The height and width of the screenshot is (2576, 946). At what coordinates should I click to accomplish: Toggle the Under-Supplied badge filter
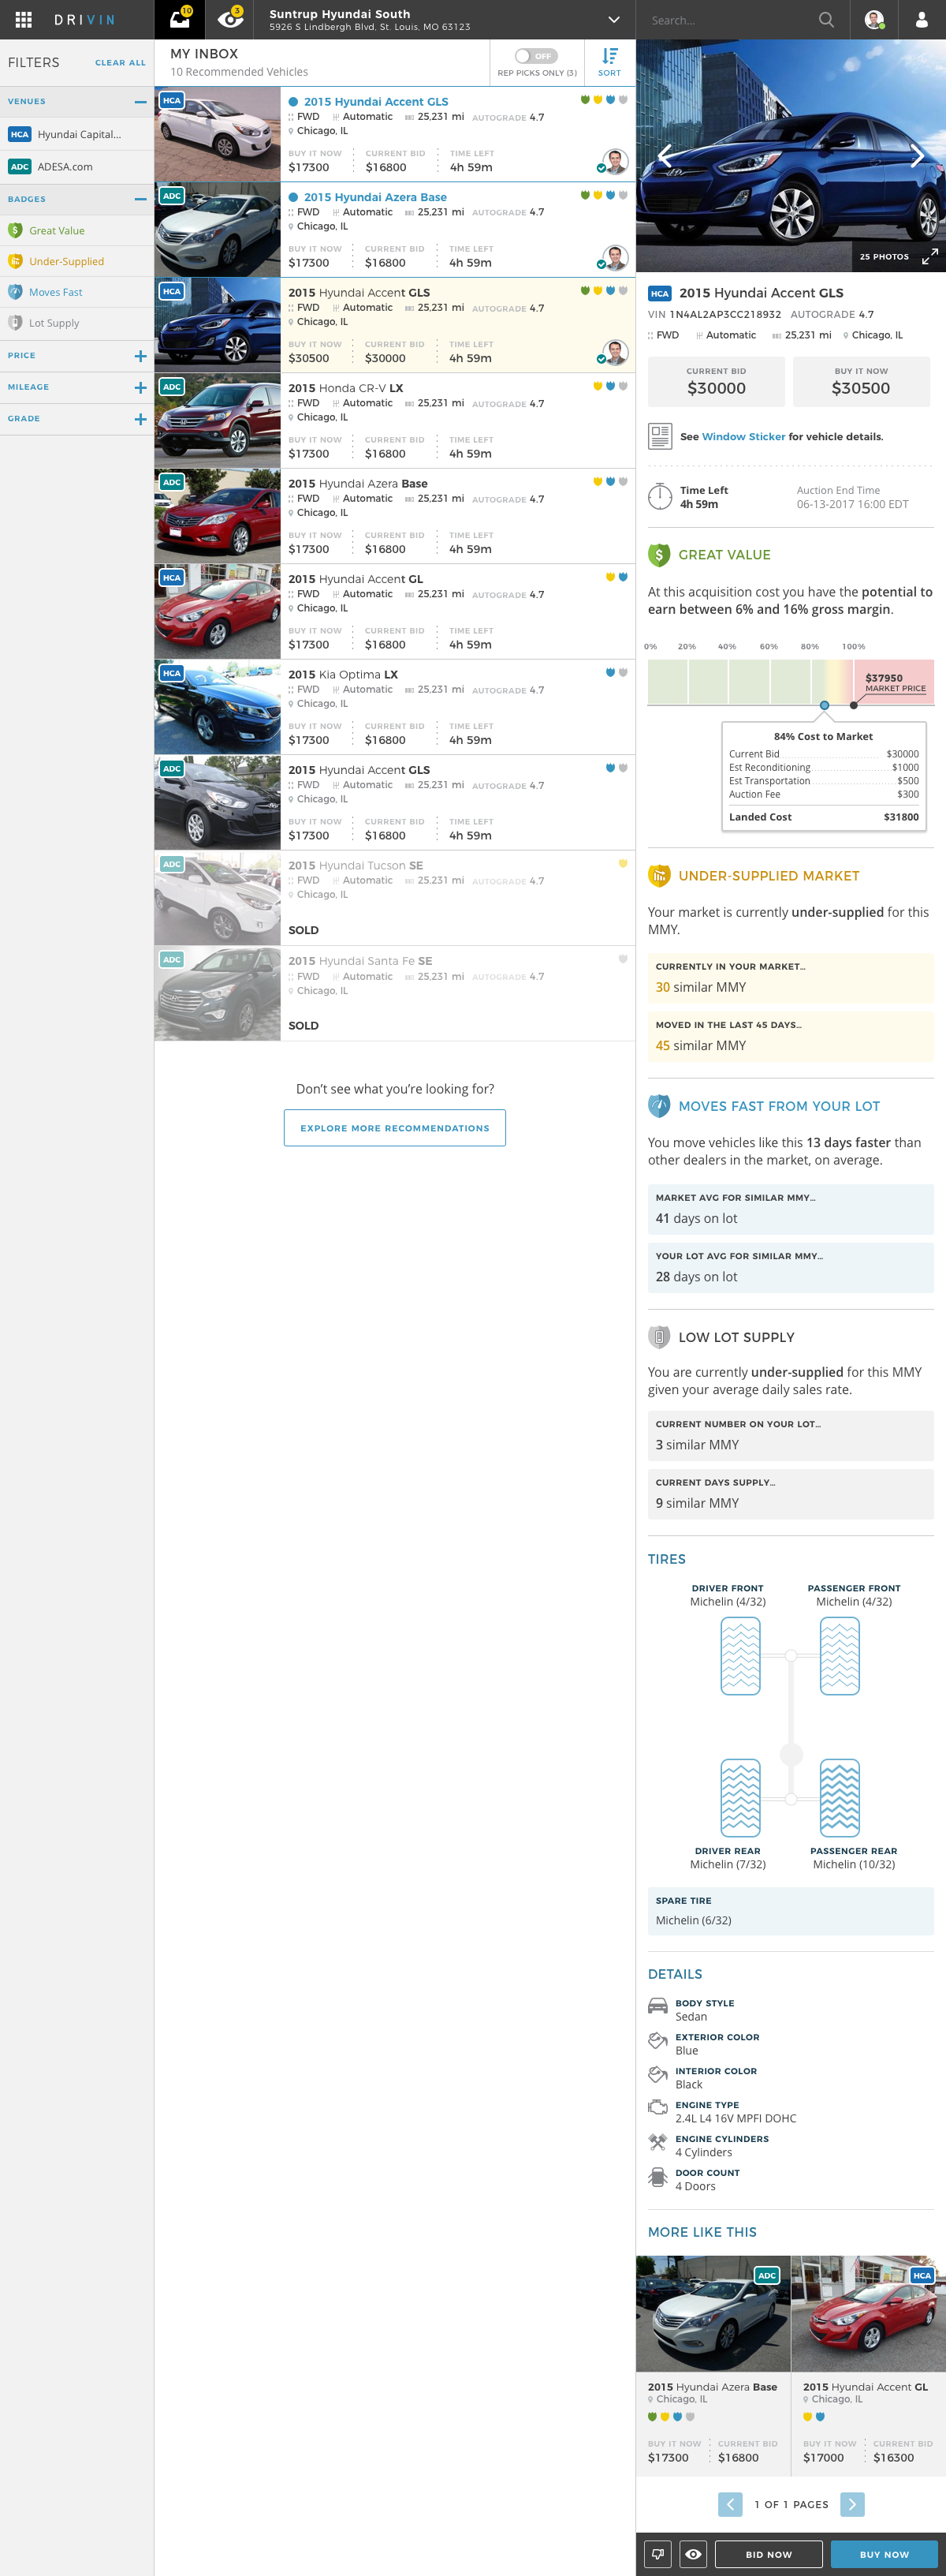pyautogui.click(x=77, y=262)
